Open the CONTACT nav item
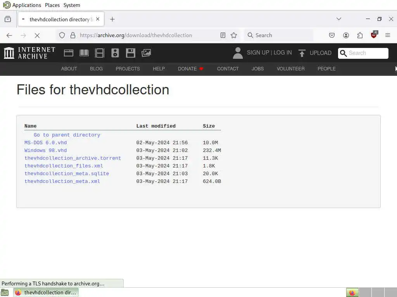 [x=228, y=69]
